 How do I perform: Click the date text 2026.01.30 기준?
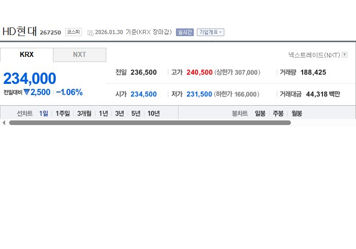click(x=115, y=32)
